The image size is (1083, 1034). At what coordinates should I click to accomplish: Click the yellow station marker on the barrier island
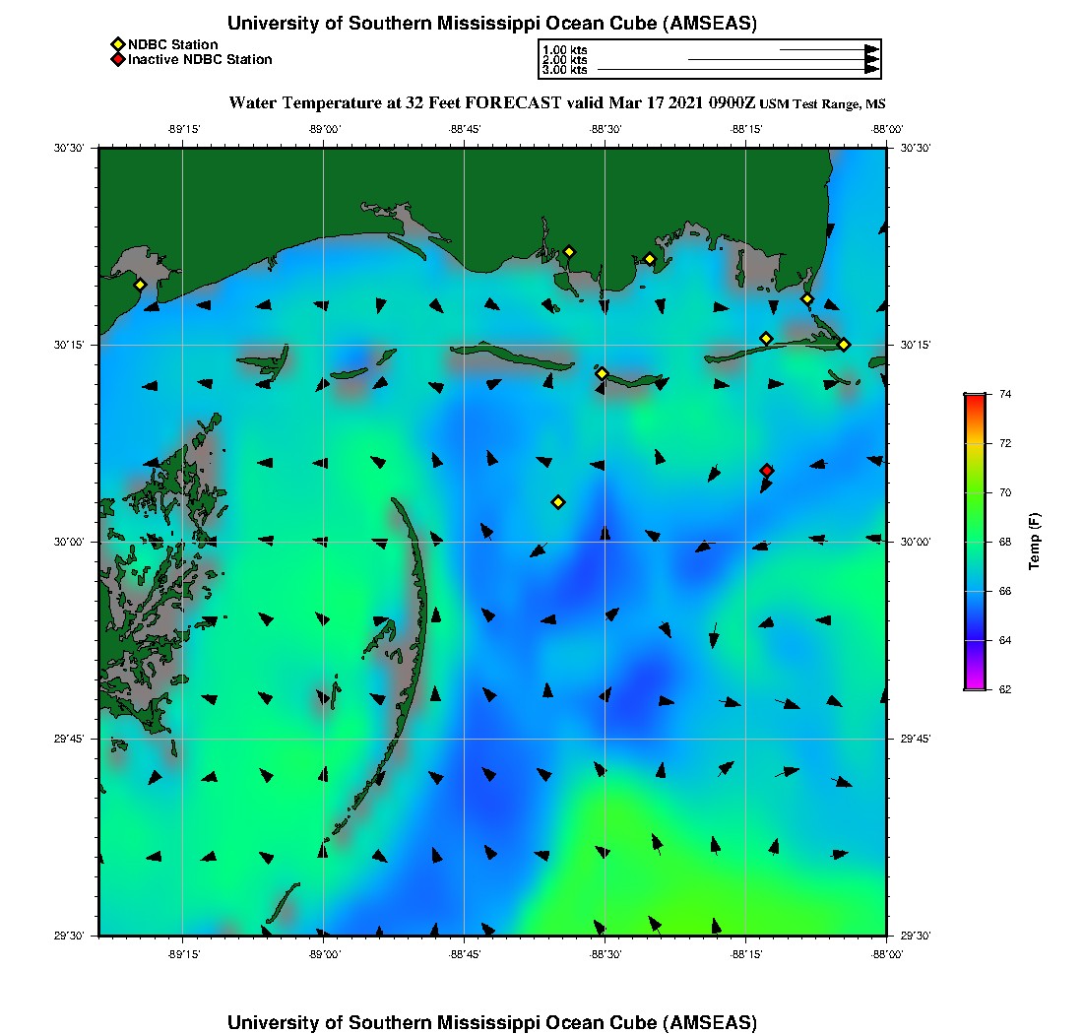pyautogui.click(x=602, y=373)
